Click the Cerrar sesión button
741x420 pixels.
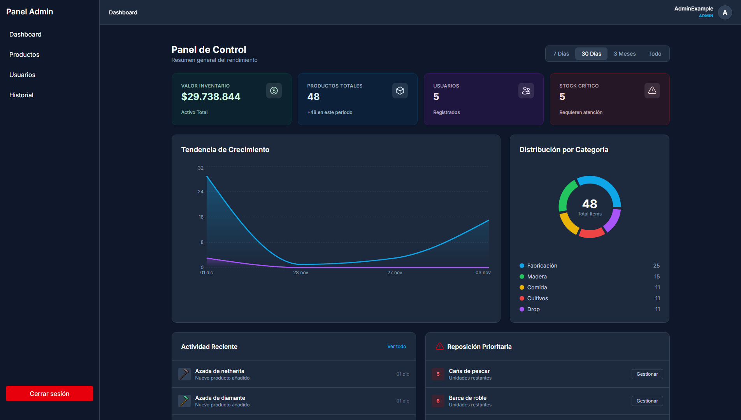[49, 393]
